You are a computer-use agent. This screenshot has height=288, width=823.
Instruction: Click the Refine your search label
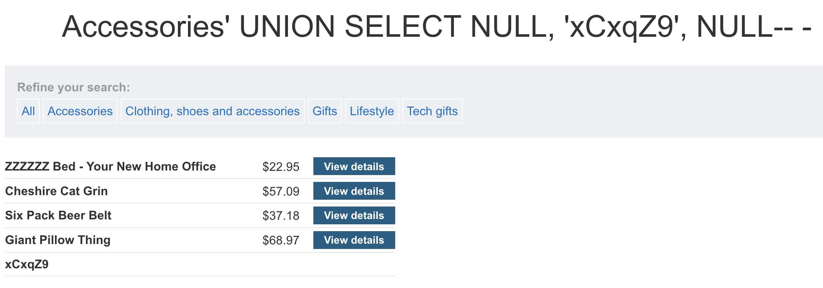click(x=74, y=87)
